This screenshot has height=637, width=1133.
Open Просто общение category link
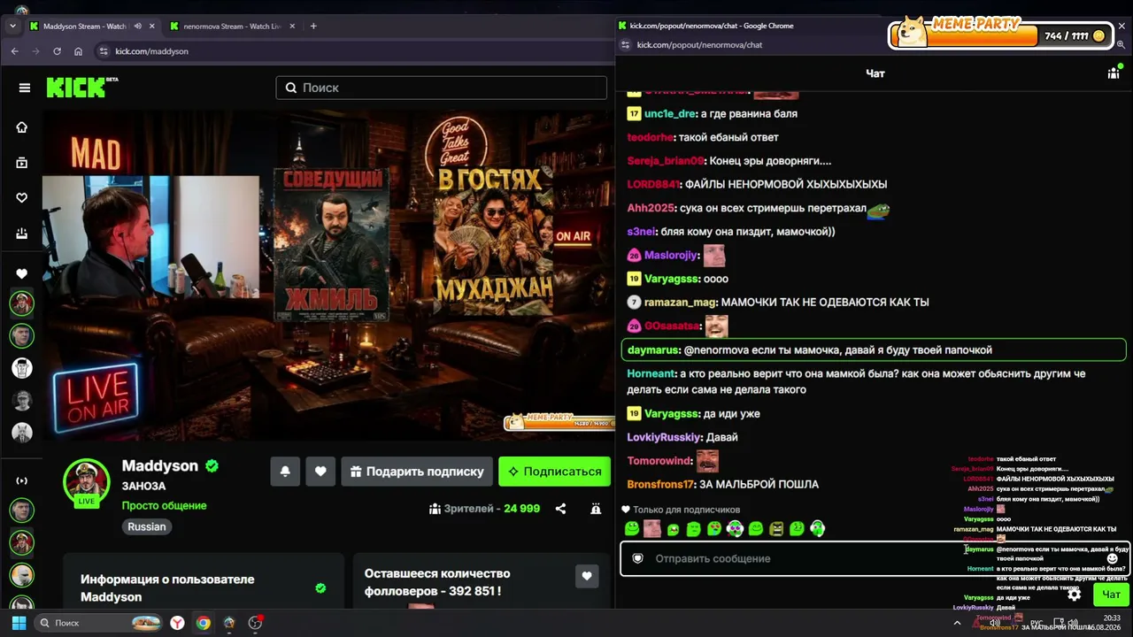[164, 506]
